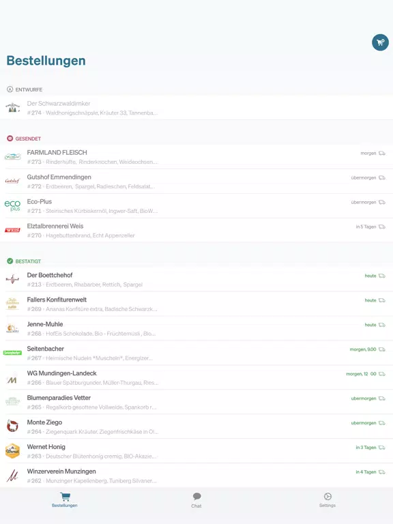Open the Settings tab
The height and width of the screenshot is (524, 393).
327,500
